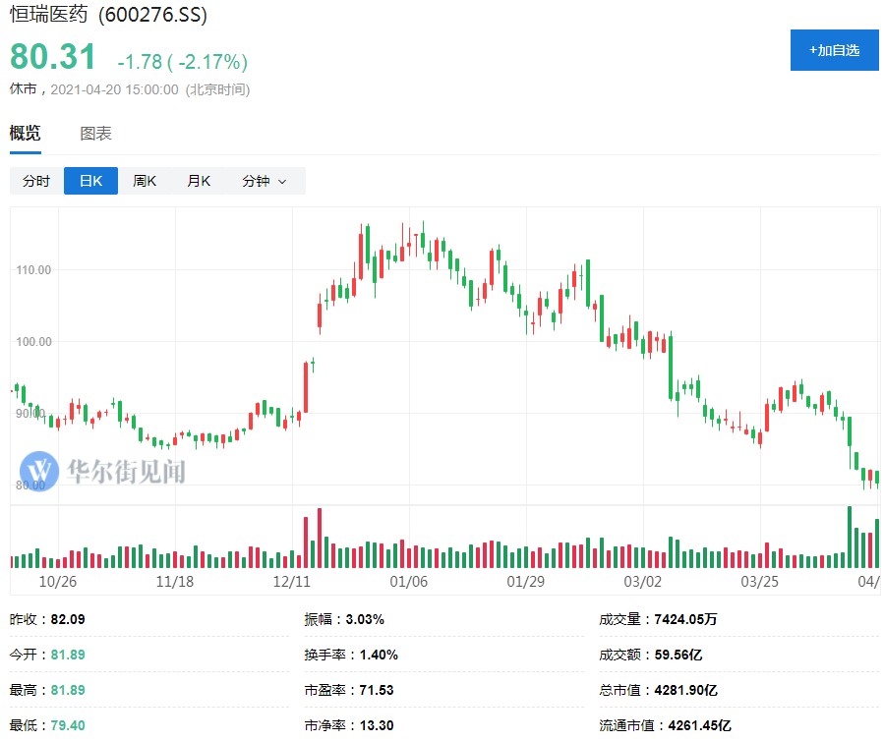Click the 华尔街见闻 watermark logo icon
The width and height of the screenshot is (884, 742).
tap(40, 471)
